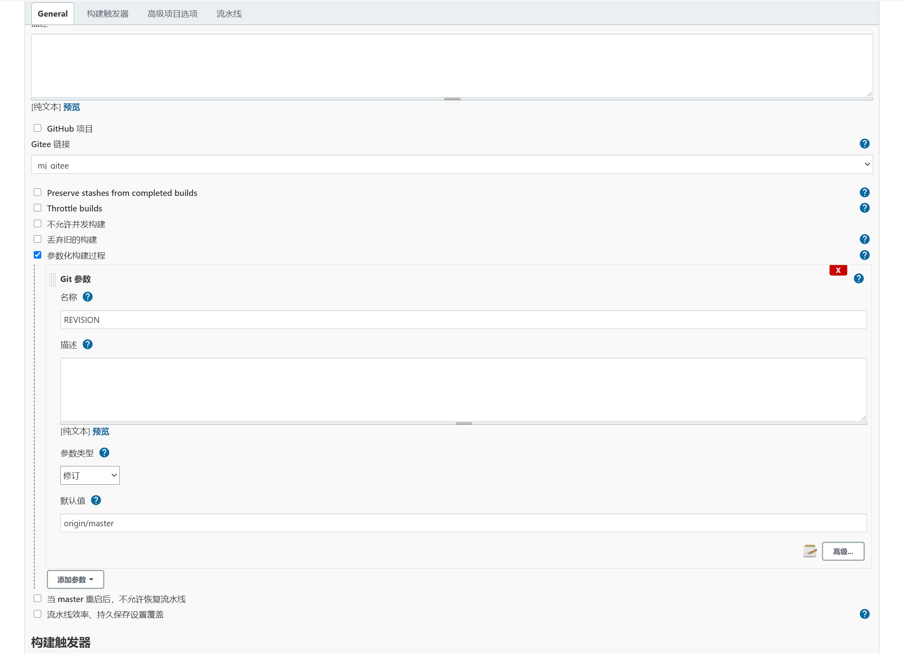This screenshot has height=654, width=908.
Task: Uncheck 参数化构建过程 checkbox
Action: click(x=37, y=255)
